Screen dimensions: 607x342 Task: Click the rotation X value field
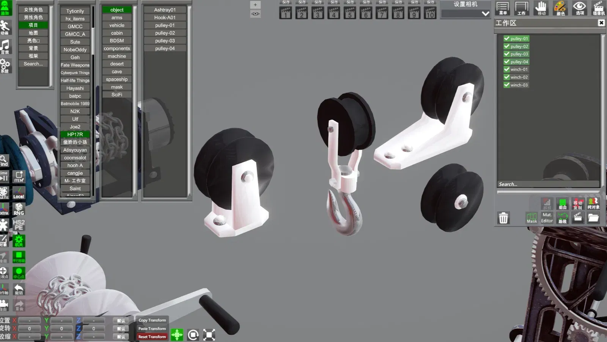coord(30,328)
